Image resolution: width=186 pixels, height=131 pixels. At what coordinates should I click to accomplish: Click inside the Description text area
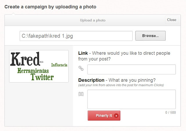pos(132,99)
